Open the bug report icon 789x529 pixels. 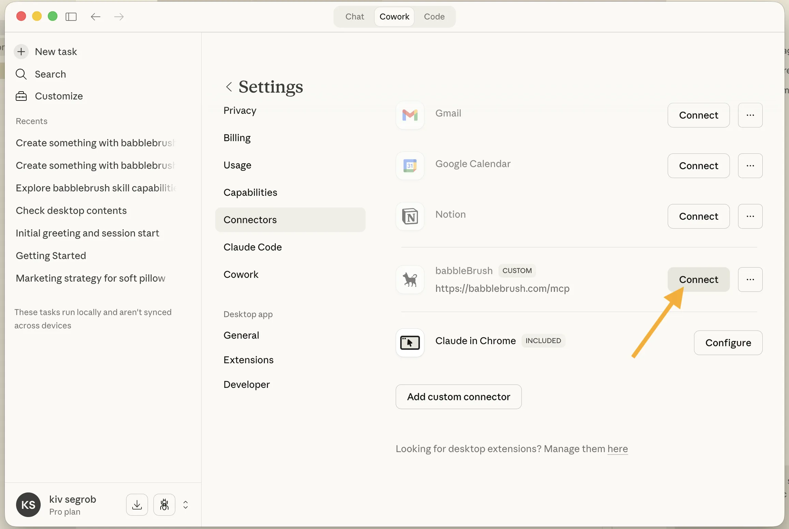point(164,505)
